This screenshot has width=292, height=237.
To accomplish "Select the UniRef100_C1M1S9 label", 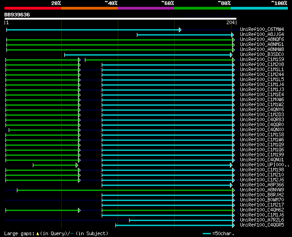I will click(x=262, y=59).
